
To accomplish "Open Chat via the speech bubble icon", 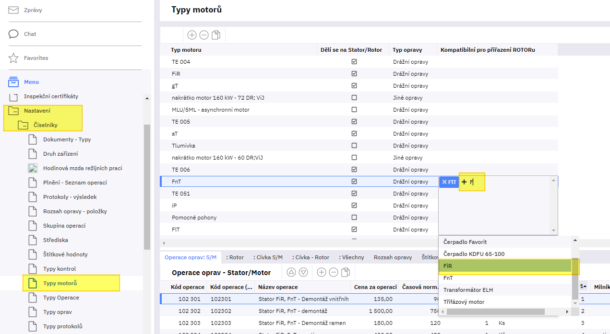I will click(x=14, y=34).
